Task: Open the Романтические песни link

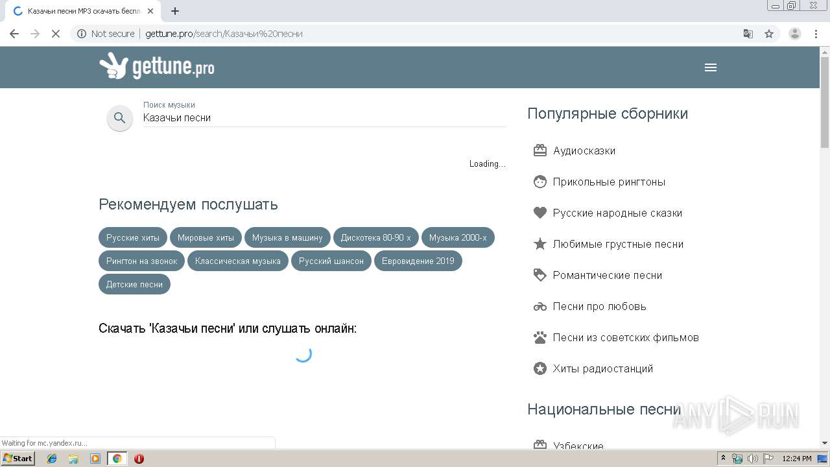Action: (x=608, y=275)
